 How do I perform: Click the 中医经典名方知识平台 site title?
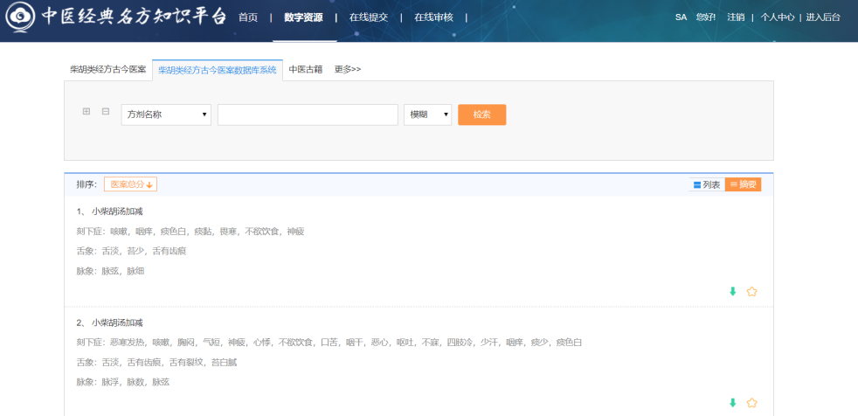coord(134,17)
